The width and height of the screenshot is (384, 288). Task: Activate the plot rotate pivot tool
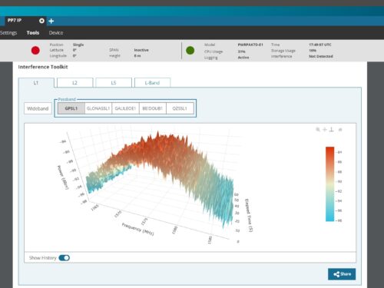coord(332,130)
